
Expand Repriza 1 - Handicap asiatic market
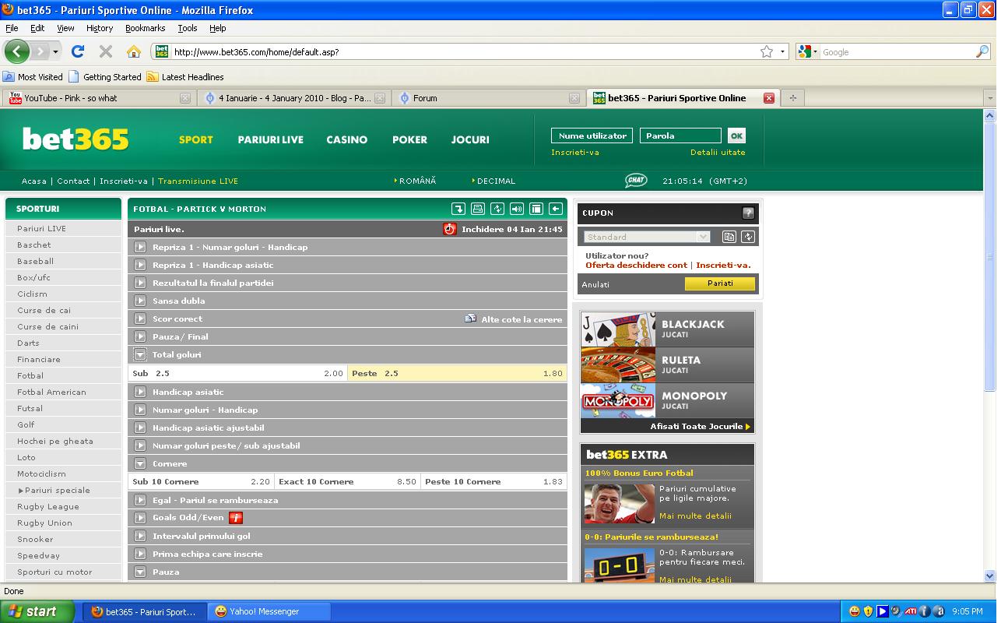[x=140, y=265]
